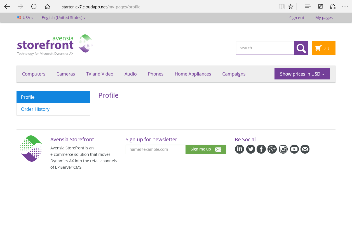Click the browser address bar URL
The width and height of the screenshot is (352, 228).
click(101, 7)
